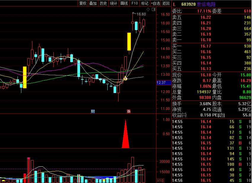Viewport: 252px width, 183px height.
Task: Click the 16.60 high price annotation
Action: click(x=141, y=14)
